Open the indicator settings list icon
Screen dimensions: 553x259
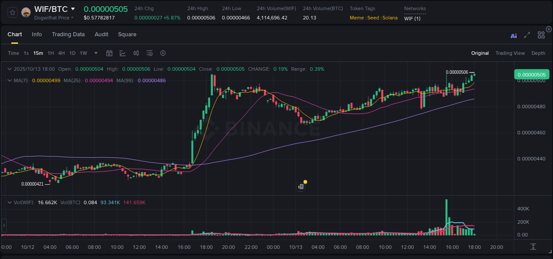click(x=150, y=53)
